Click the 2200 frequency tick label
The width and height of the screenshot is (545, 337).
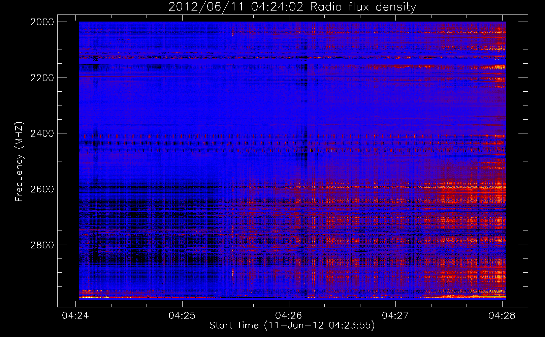42,78
